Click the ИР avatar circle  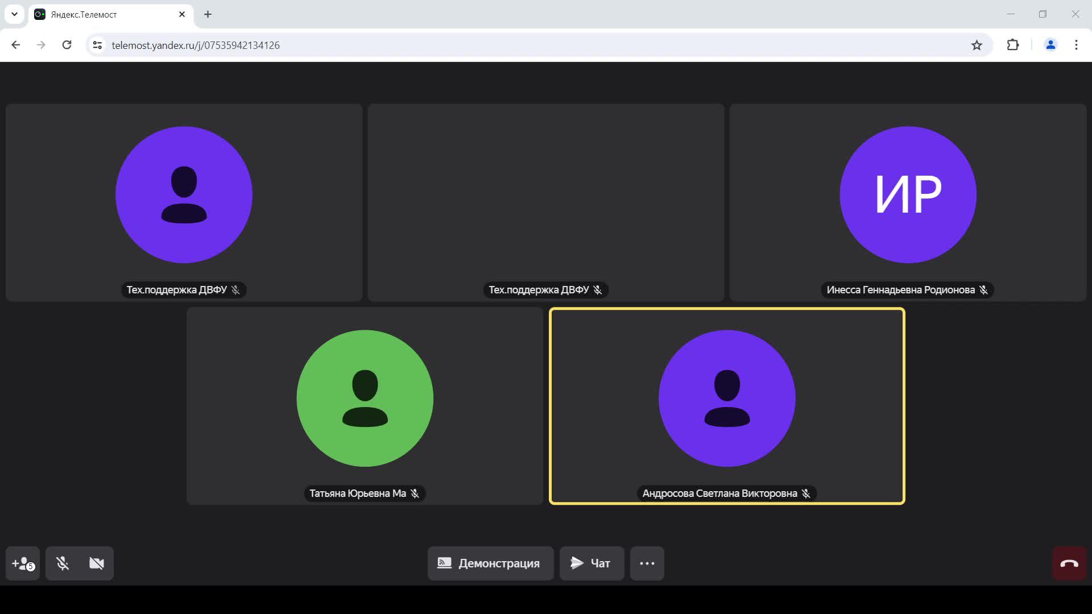coord(908,194)
